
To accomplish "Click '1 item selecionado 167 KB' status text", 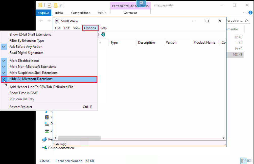I will pyautogui.click(x=74, y=161).
